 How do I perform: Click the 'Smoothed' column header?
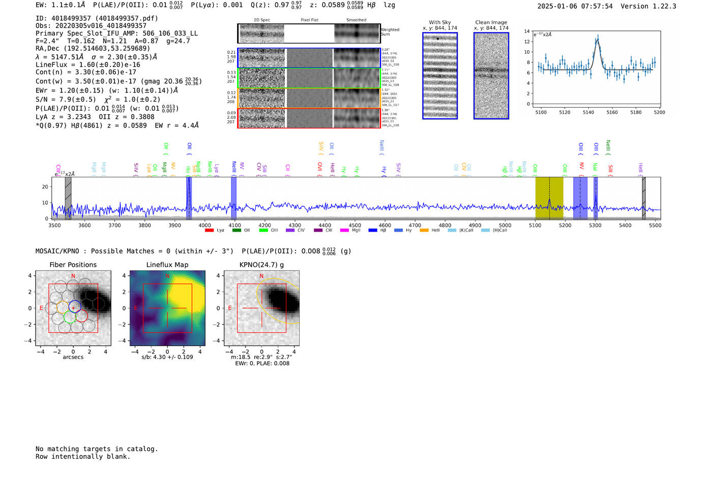(x=357, y=20)
